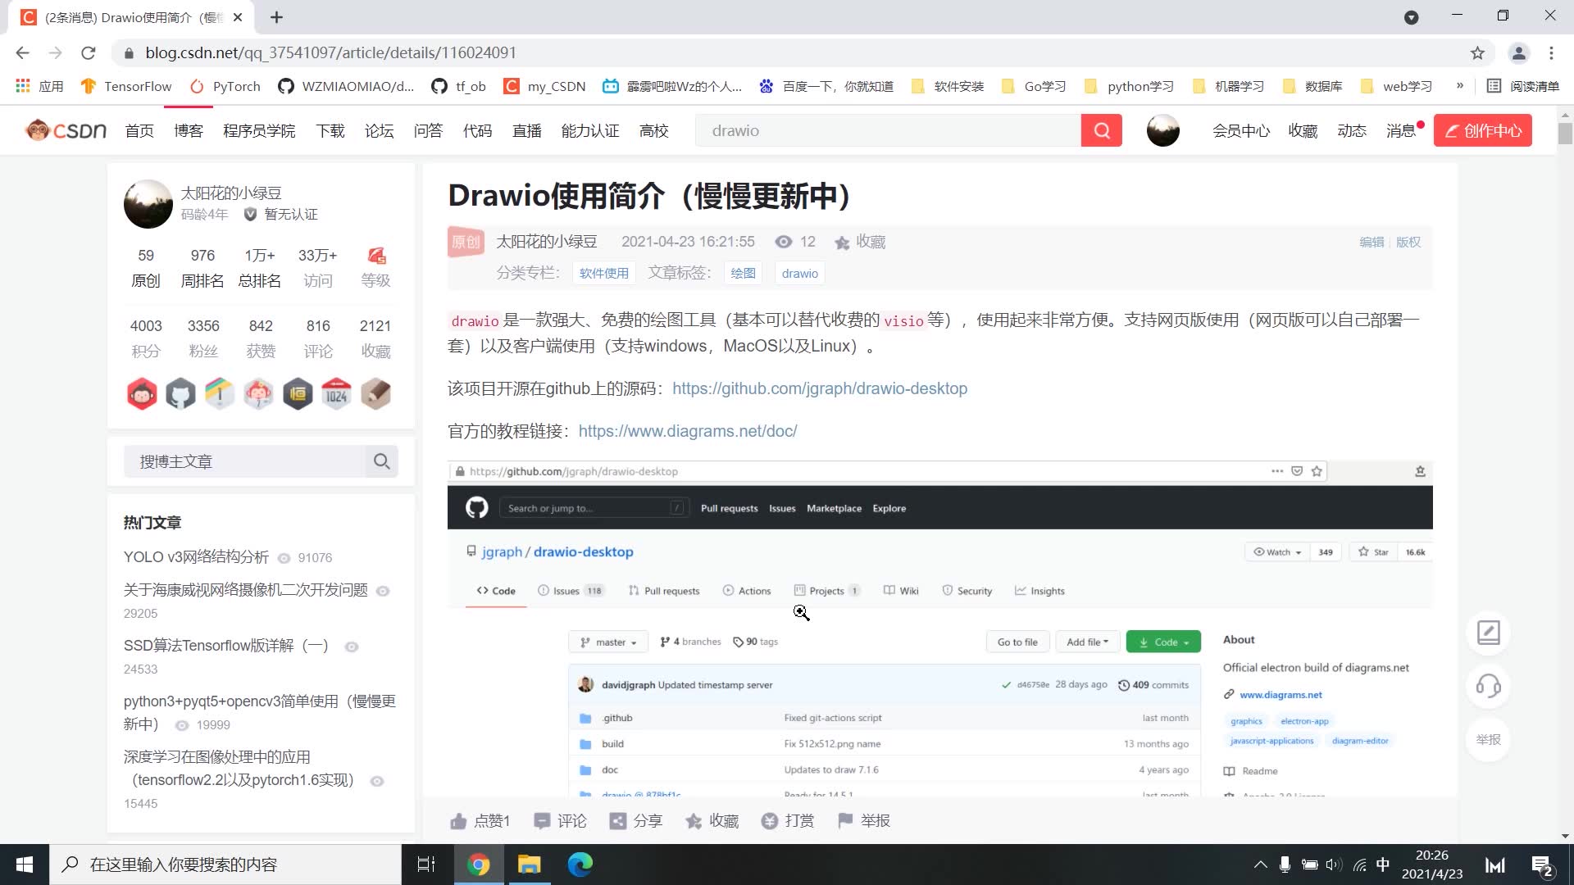Open the TensorFlow bookmark
Screen dimensions: 1574x885
pos(126,86)
